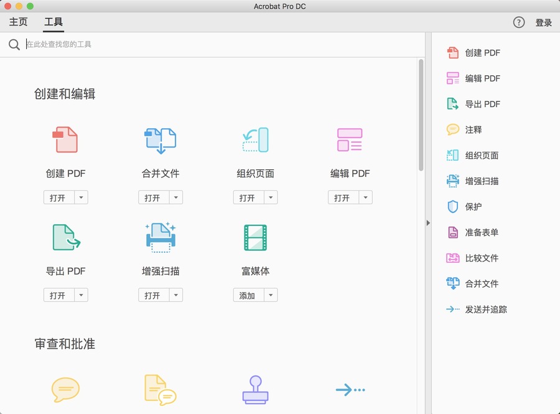Expand dropdown arrow next to 导出 PDF 打开
The width and height of the screenshot is (560, 414).
81,295
